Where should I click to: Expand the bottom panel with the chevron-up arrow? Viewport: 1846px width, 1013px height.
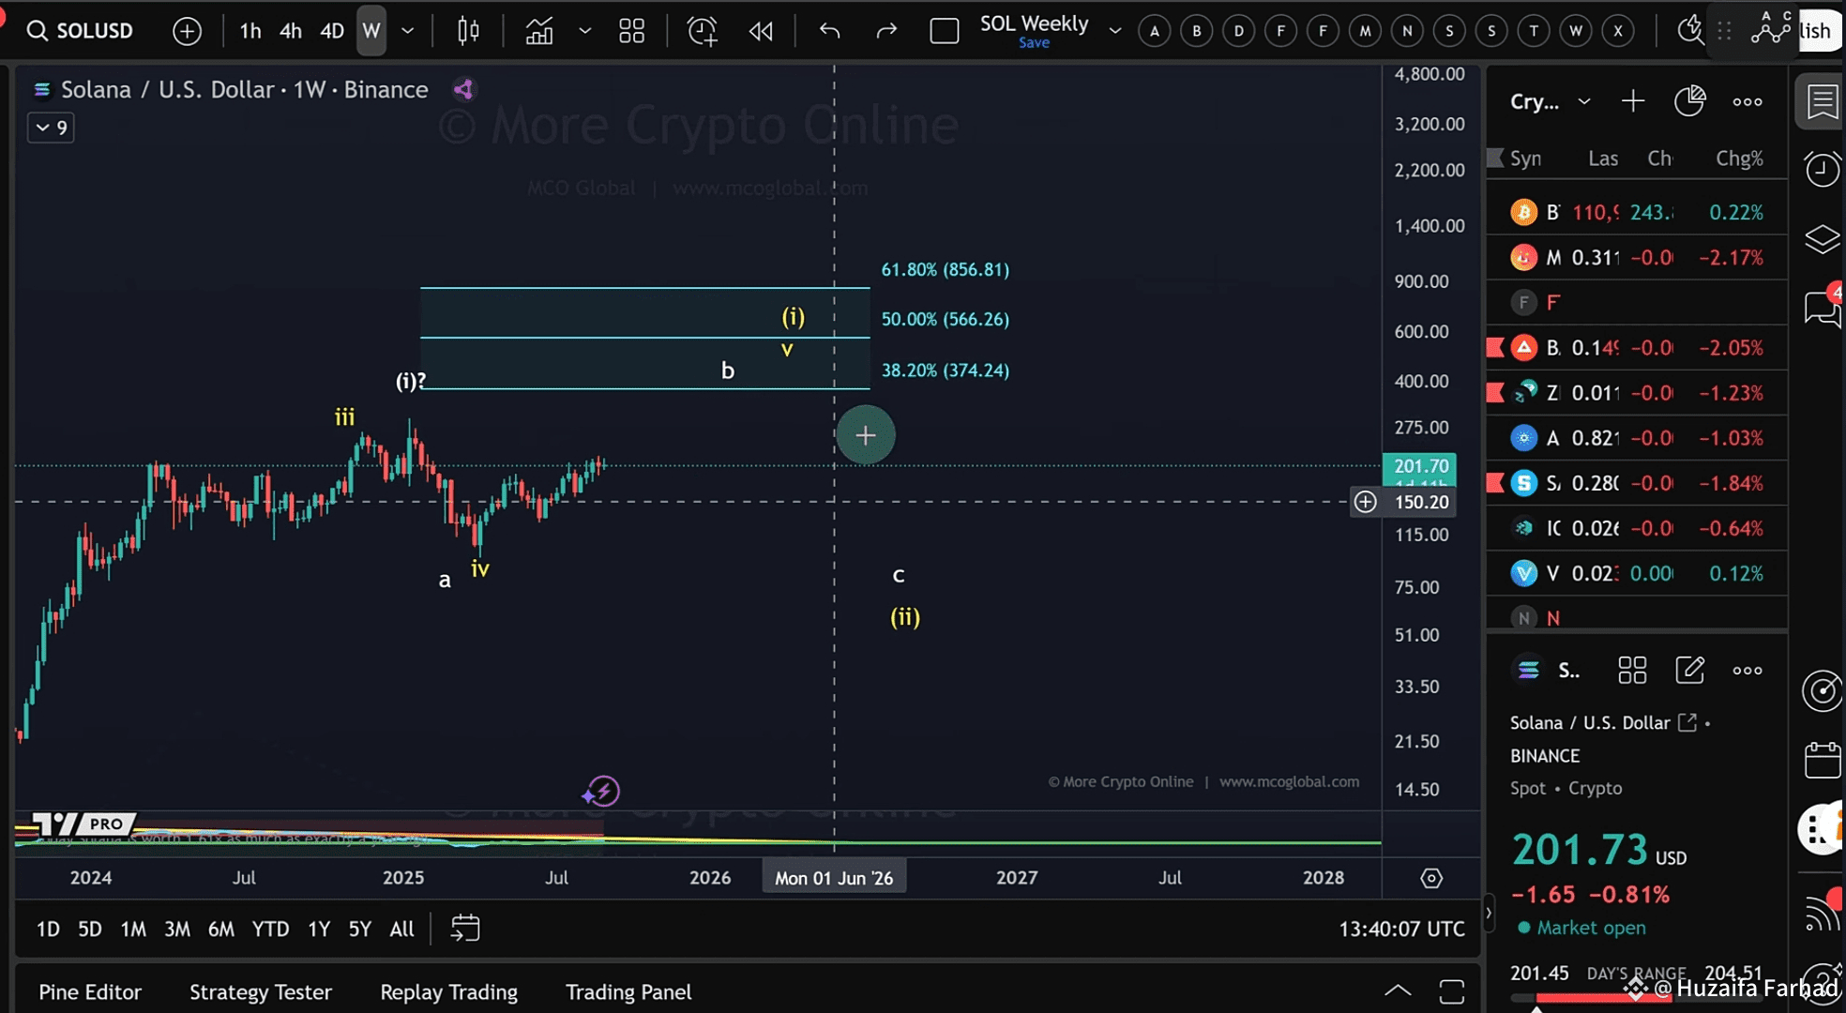(x=1398, y=991)
